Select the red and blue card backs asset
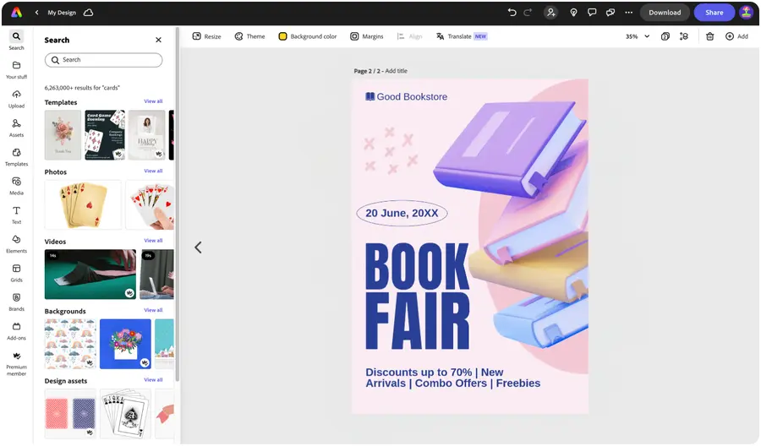This screenshot has height=446, width=761. [70, 414]
